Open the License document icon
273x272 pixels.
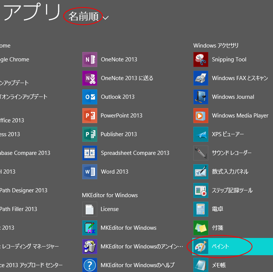[x=90, y=209]
